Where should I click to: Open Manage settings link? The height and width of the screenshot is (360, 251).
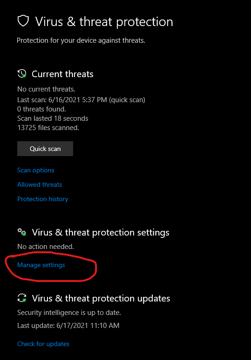click(x=41, y=265)
